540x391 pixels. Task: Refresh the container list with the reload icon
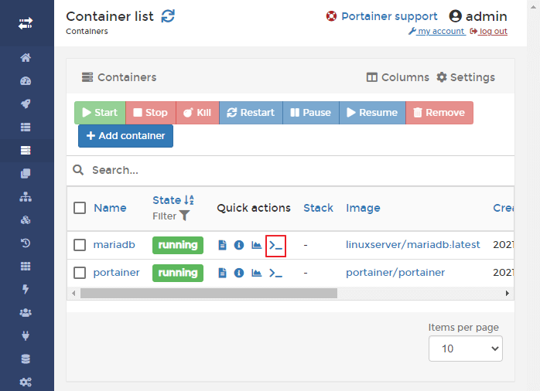[x=168, y=16]
